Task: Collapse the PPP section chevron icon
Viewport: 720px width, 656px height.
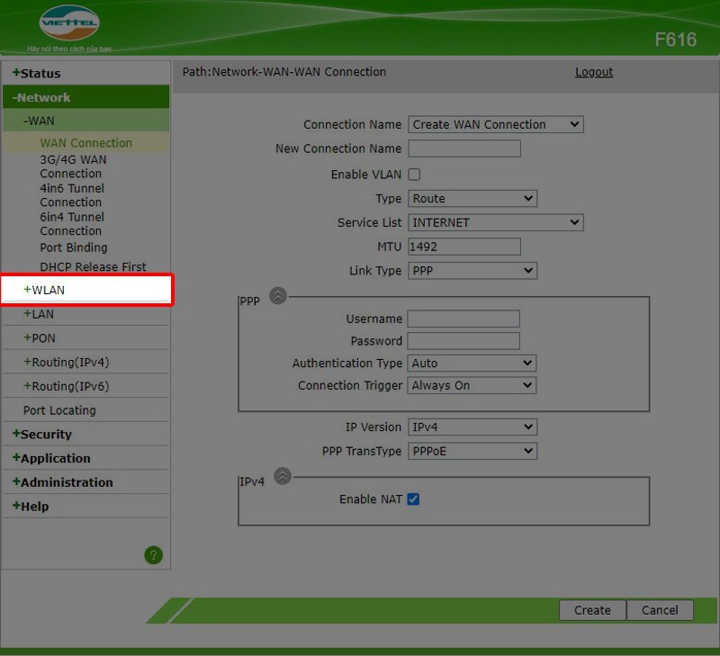Action: click(278, 295)
